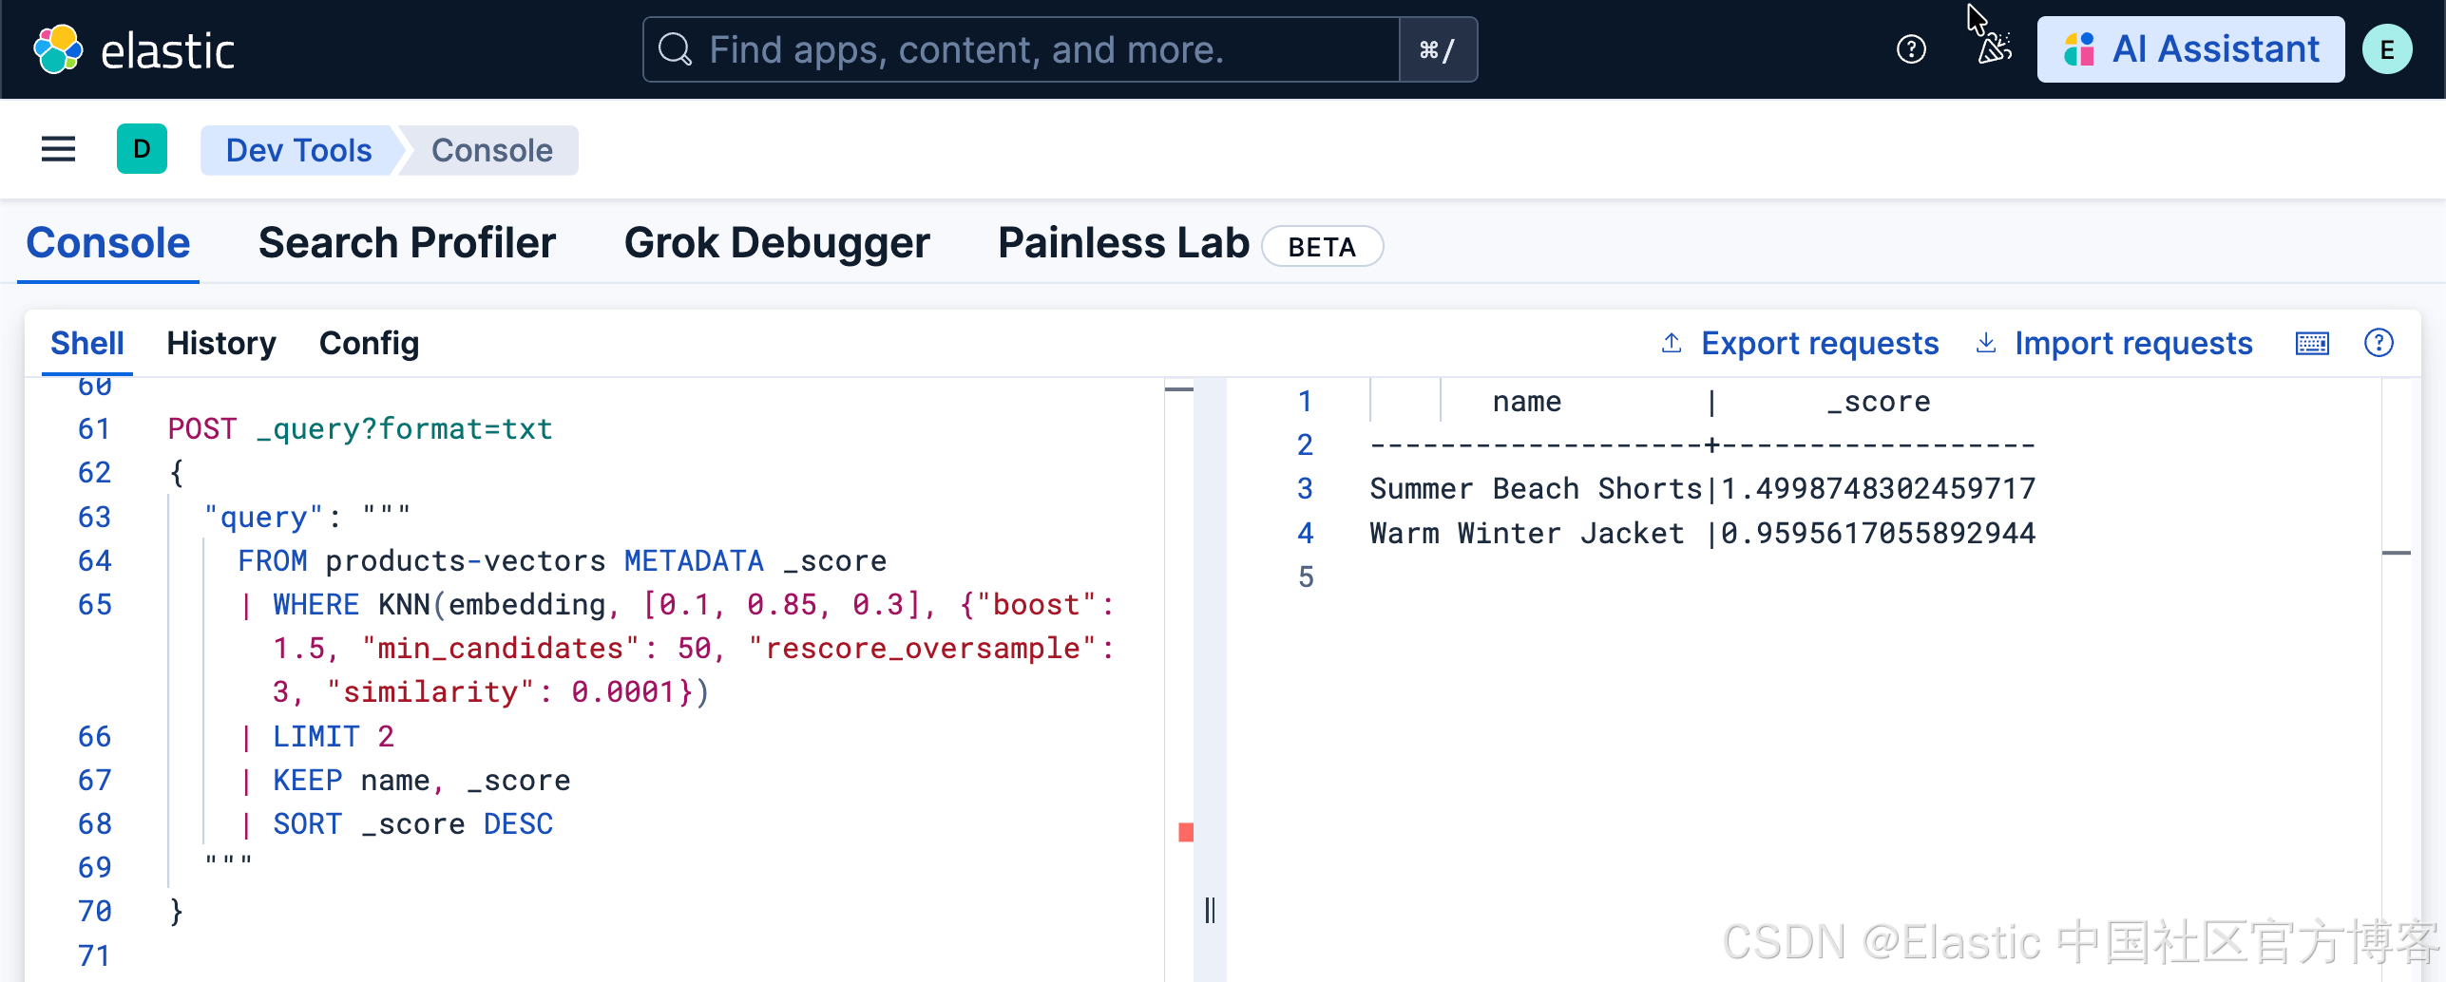Open the help menu icon in header

[1911, 49]
